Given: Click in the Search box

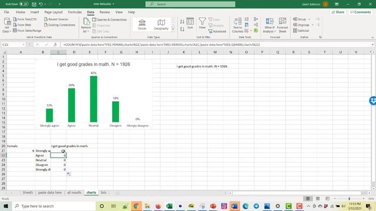Looking at the screenshot, I should pos(190,4).
